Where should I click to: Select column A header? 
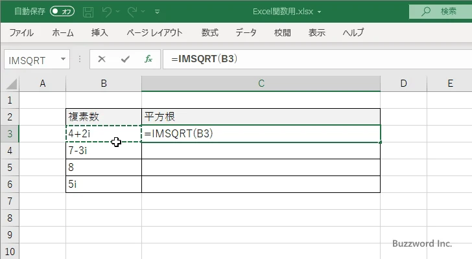click(42, 84)
